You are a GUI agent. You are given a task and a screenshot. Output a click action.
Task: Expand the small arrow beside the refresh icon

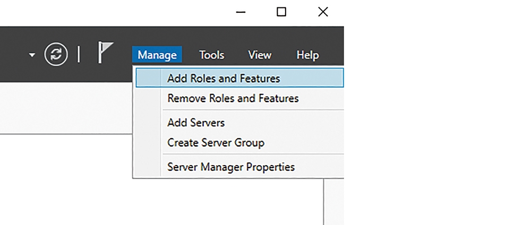click(32, 55)
